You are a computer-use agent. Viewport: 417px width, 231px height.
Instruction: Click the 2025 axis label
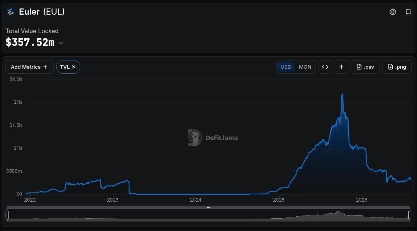(x=279, y=200)
